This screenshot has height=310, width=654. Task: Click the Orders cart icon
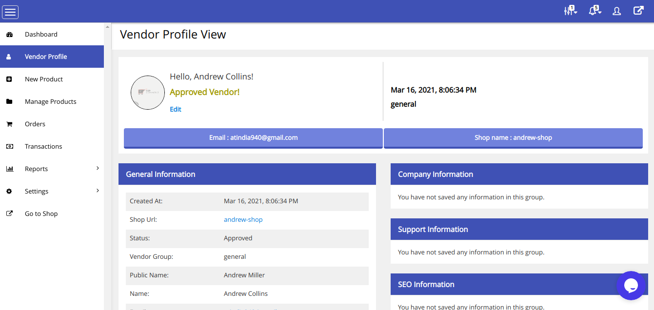pos(9,124)
